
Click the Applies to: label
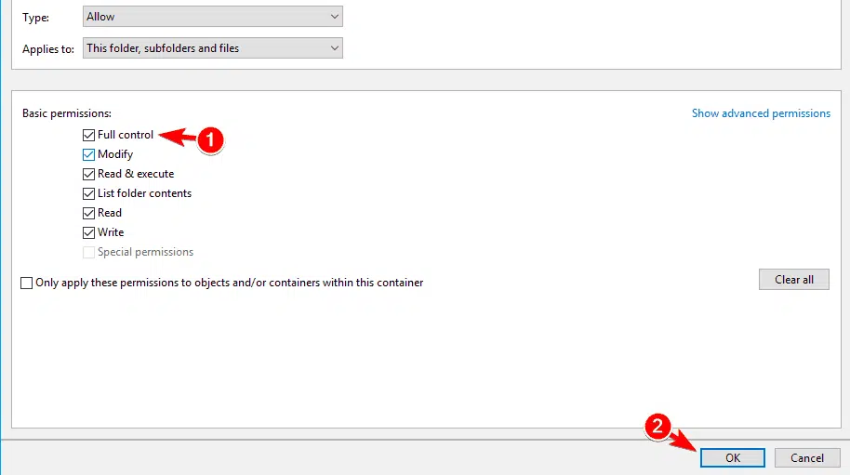(48, 48)
